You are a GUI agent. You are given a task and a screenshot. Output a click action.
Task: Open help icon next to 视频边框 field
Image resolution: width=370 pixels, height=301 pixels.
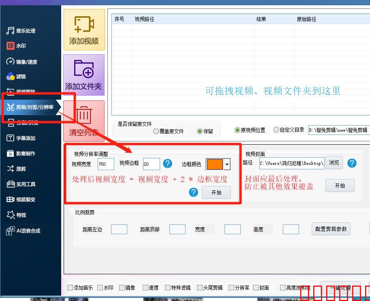(167, 164)
